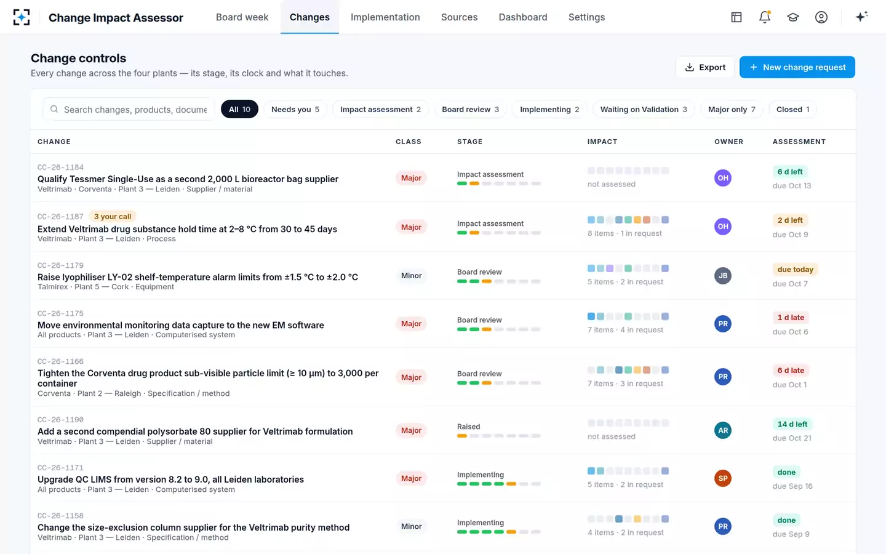Open the notifications bell
The width and height of the screenshot is (886, 554).
click(765, 17)
